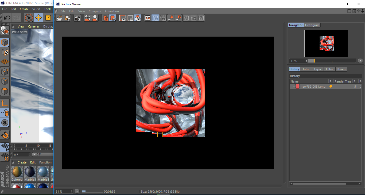Toggle the render status dot for new752_0051.png

click(331, 86)
